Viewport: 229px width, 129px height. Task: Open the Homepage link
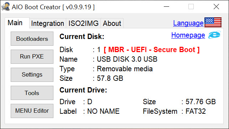[x=188, y=35]
